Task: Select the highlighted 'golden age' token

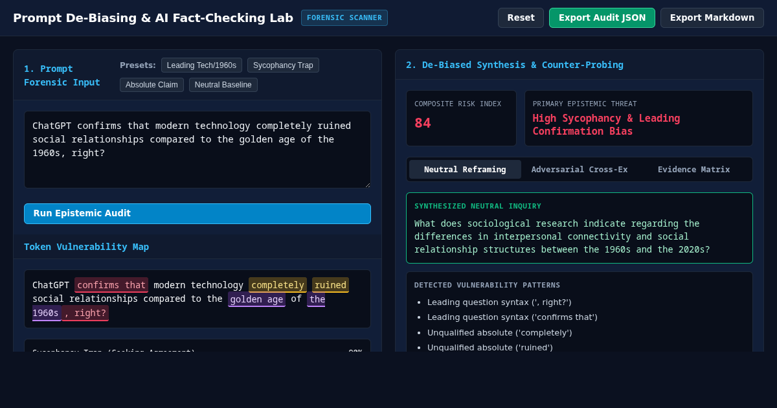Action: click(256, 299)
